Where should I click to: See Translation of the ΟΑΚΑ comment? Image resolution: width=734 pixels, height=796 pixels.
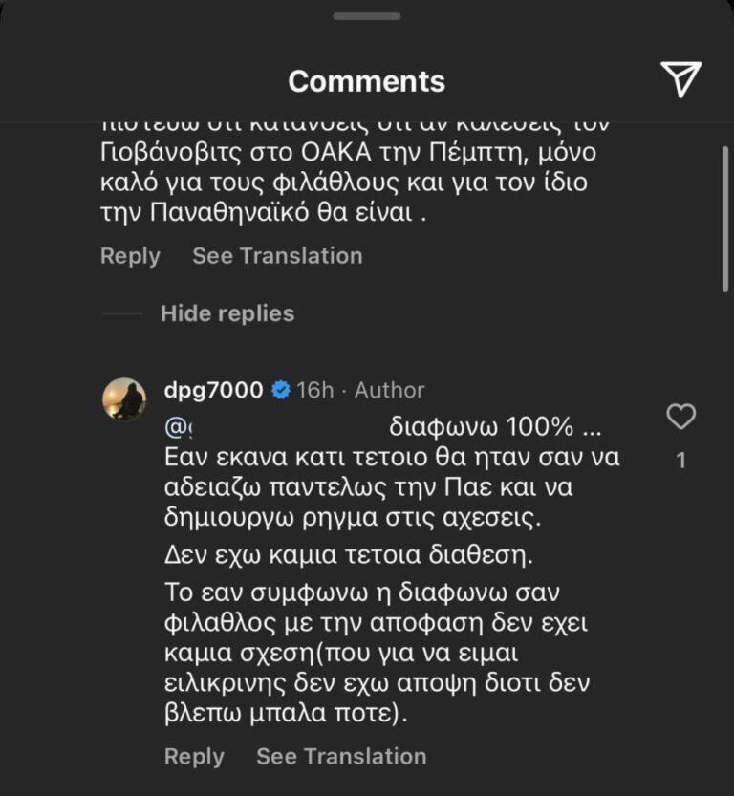(277, 256)
